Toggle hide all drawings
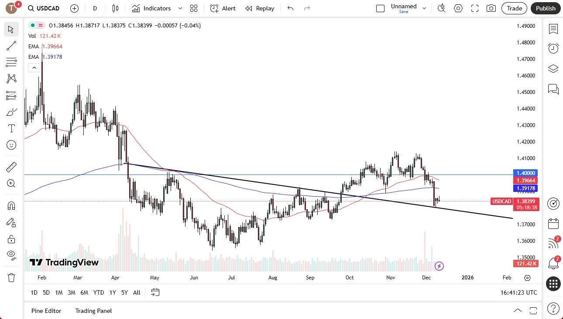 (x=11, y=255)
